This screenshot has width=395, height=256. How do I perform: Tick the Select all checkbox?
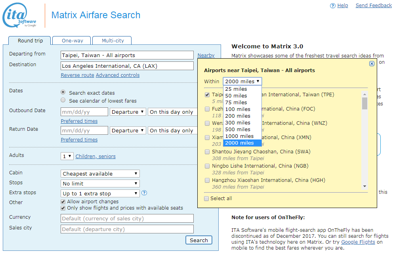206,199
